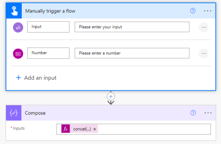Open options menu for the Input row

tap(204, 27)
